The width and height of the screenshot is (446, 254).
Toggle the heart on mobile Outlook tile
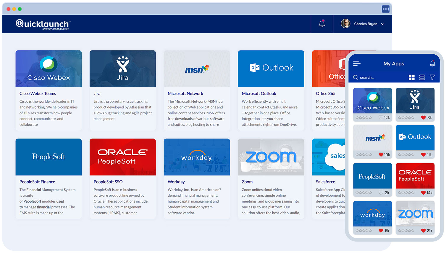pyautogui.click(x=424, y=154)
